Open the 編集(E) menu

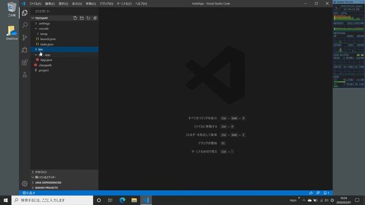pyautogui.click(x=50, y=4)
